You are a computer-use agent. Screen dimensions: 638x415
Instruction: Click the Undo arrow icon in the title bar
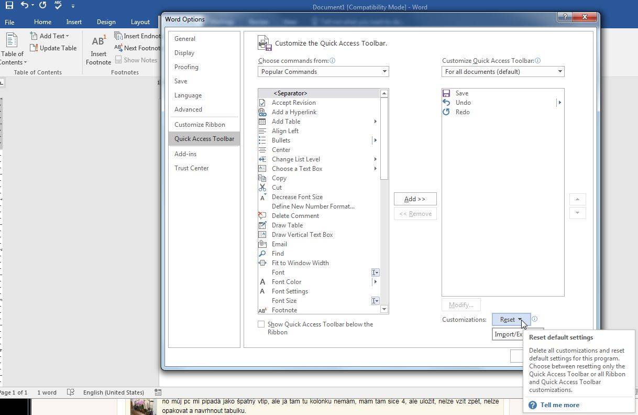pos(25,5)
